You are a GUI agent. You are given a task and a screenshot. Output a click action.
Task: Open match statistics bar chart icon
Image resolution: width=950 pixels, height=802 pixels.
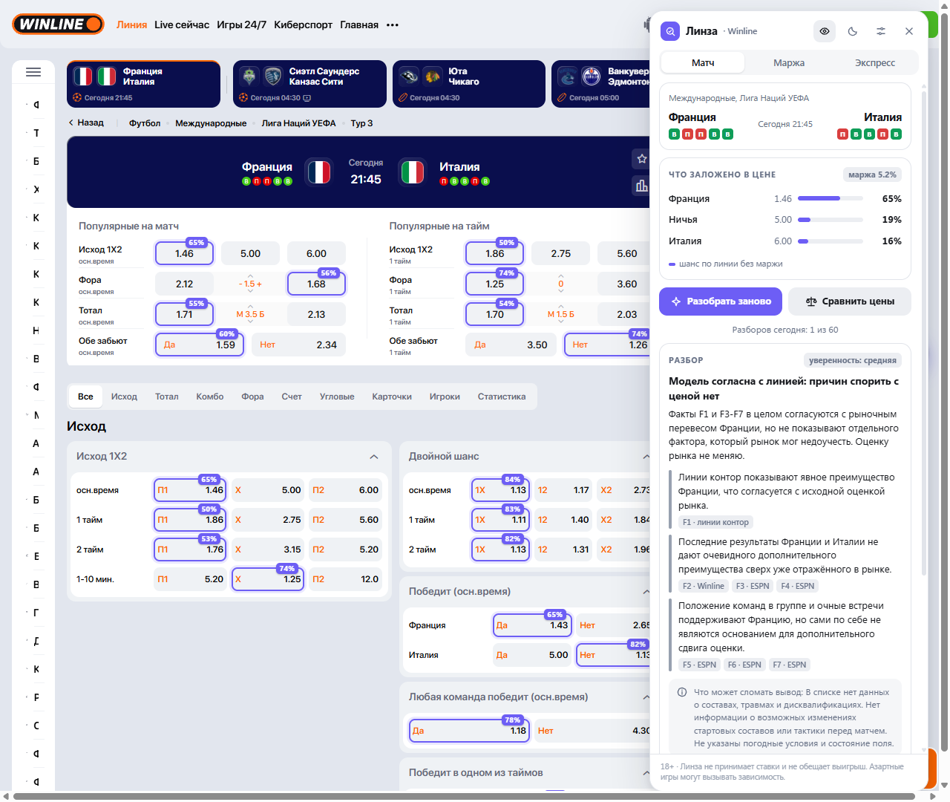(642, 186)
